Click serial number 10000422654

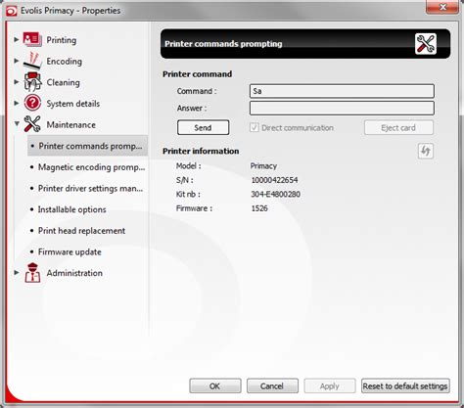point(274,180)
